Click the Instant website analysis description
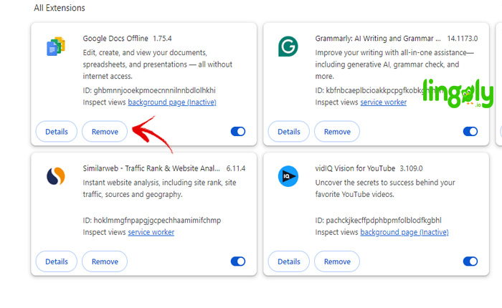The height and width of the screenshot is (308, 502). point(159,188)
